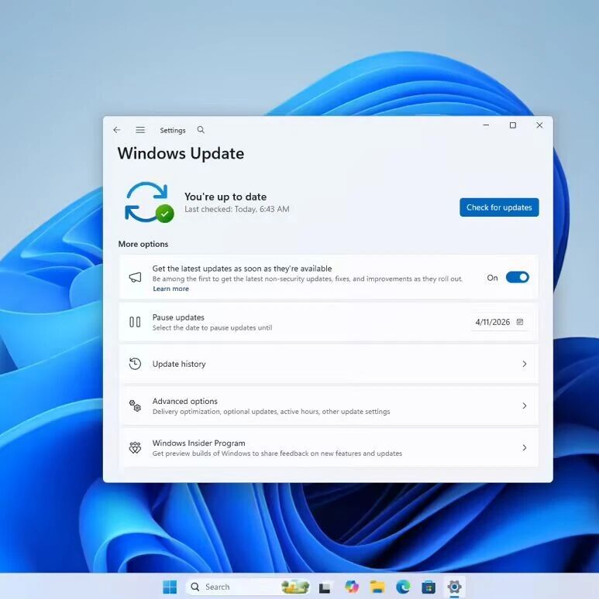599x599 pixels.
Task: Click the Settings title label
Action: tap(173, 130)
